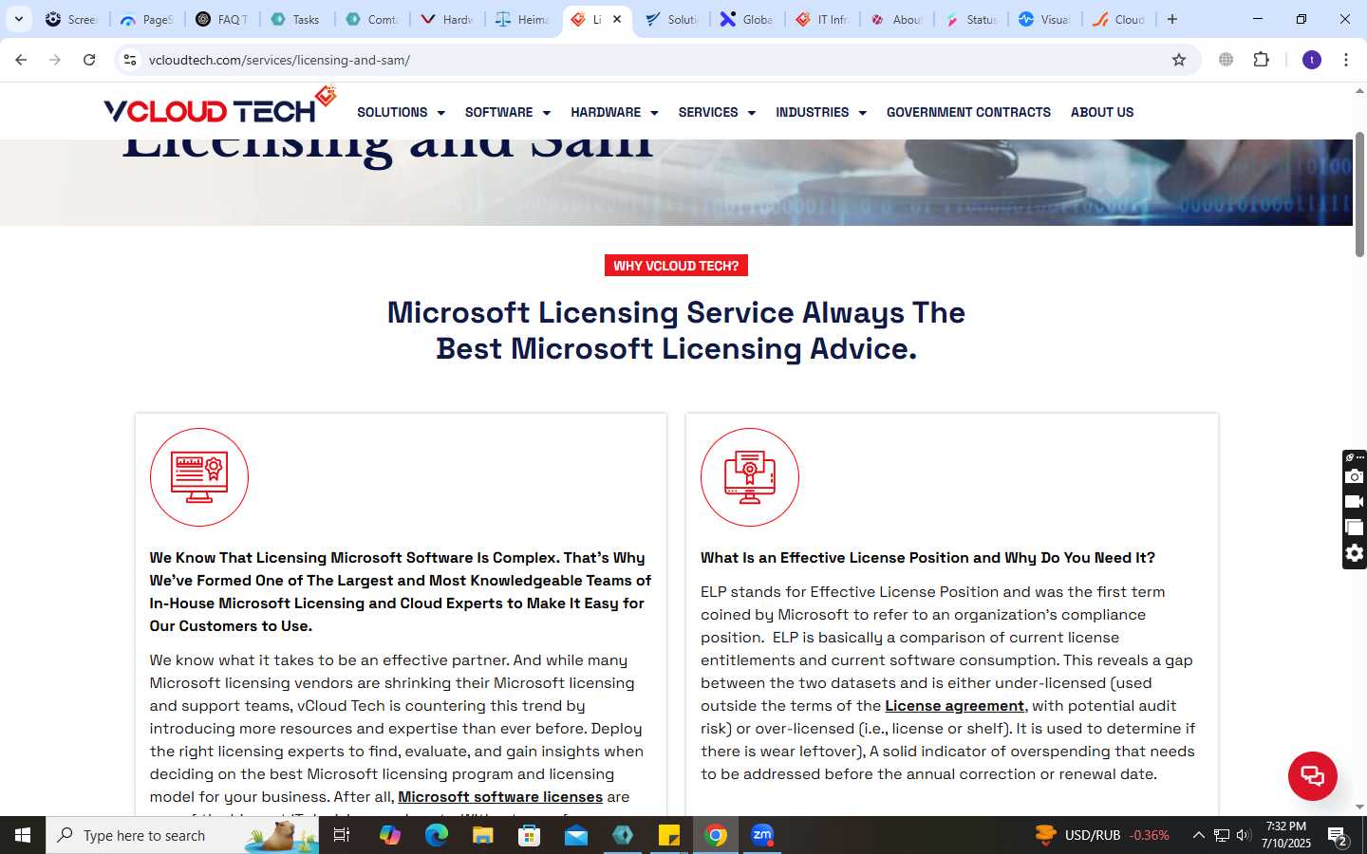Open Chrome's three-dot menu
The width and height of the screenshot is (1367, 854).
1346,60
